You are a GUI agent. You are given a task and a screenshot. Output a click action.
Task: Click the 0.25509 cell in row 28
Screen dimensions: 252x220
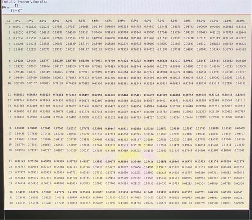coord(123,178)
